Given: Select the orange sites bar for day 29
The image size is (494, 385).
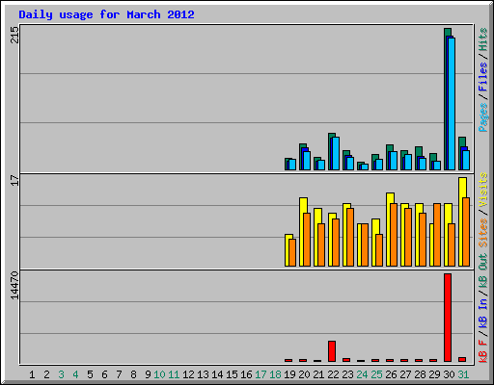Looking at the screenshot, I should [437, 235].
